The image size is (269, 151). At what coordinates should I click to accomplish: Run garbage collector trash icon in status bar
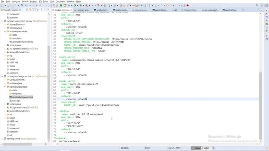(x=214, y=148)
